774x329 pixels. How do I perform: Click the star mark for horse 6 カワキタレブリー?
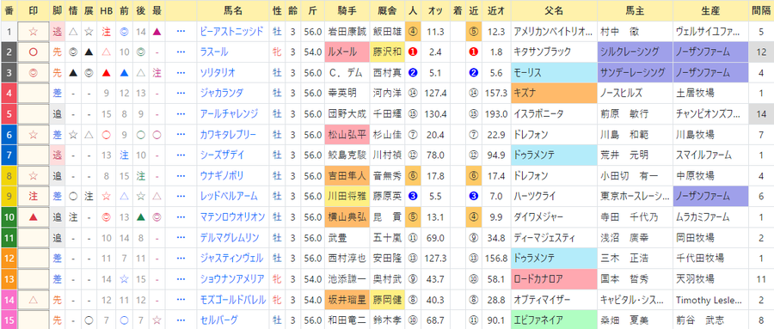[x=34, y=134]
